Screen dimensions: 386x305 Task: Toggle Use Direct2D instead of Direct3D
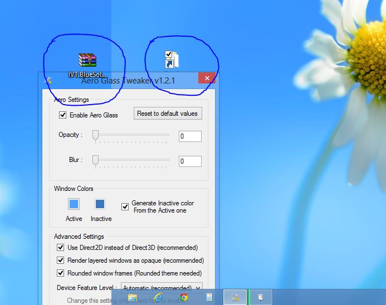(x=61, y=248)
